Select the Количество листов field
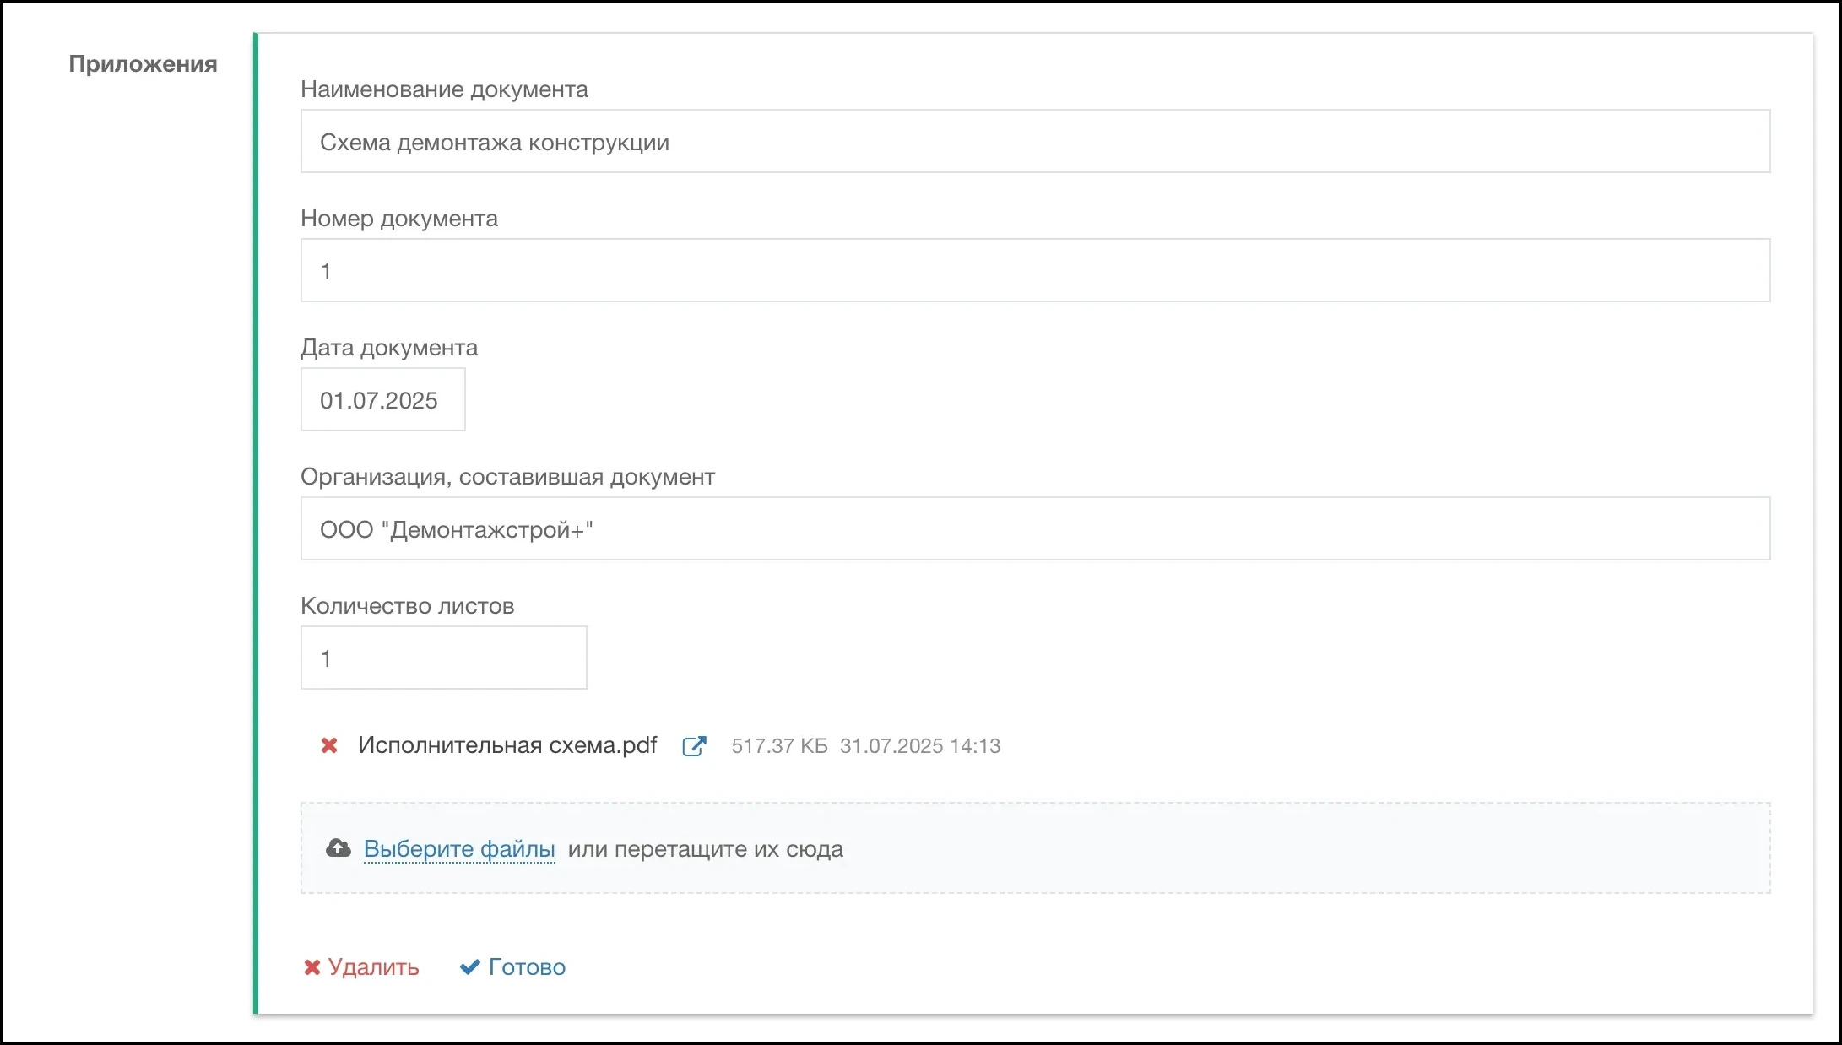 (x=443, y=658)
